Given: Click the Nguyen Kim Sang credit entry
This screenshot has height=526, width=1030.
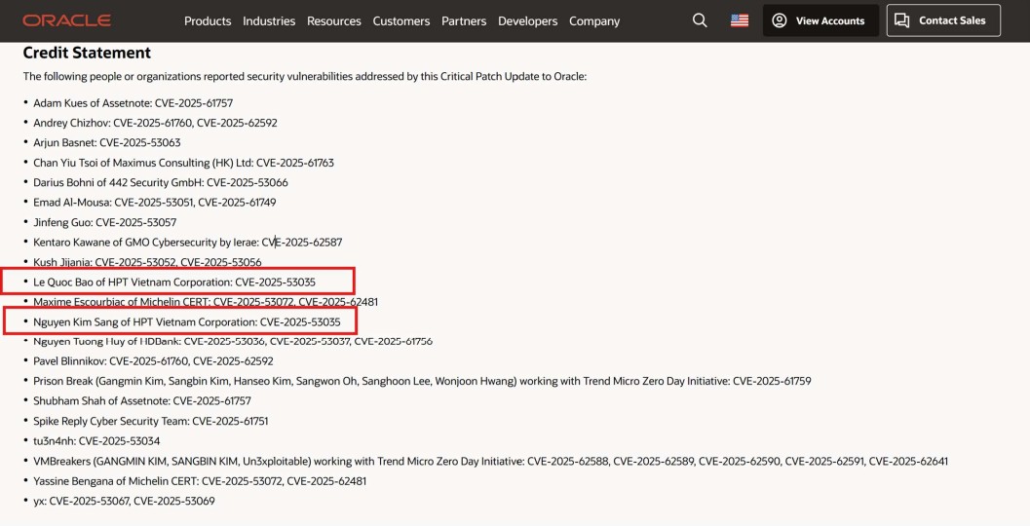Looking at the screenshot, I should pos(186,321).
